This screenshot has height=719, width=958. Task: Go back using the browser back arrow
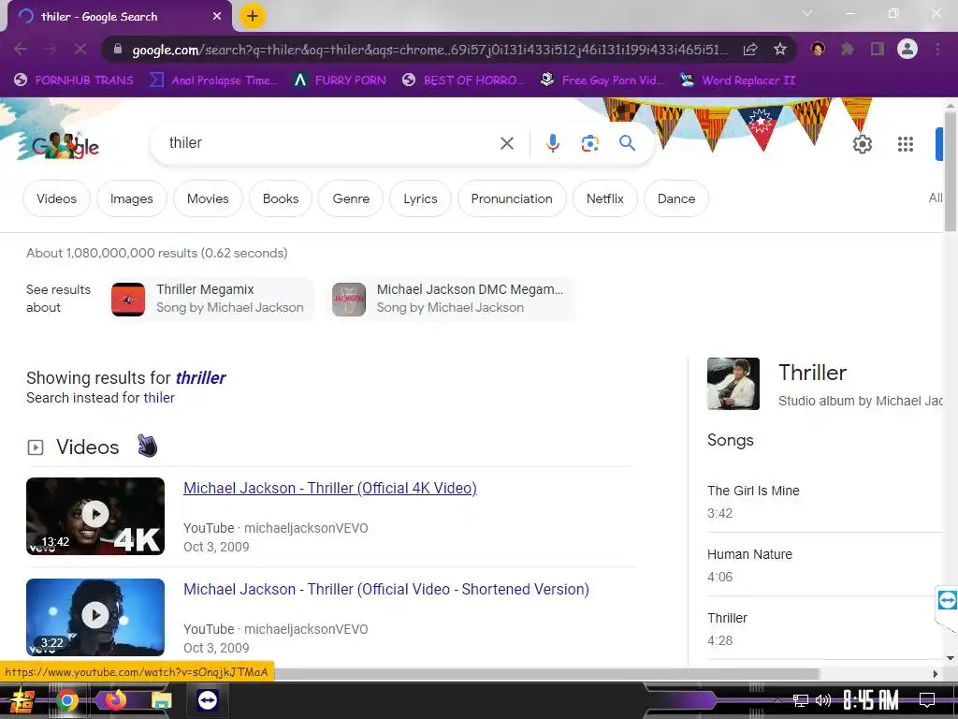[x=21, y=49]
